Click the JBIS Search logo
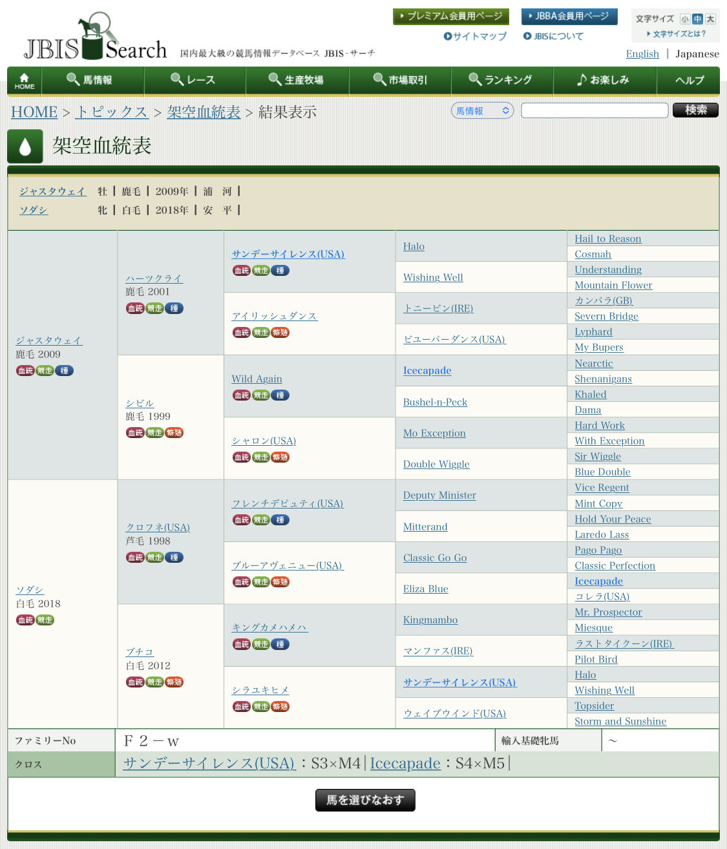 pos(95,37)
